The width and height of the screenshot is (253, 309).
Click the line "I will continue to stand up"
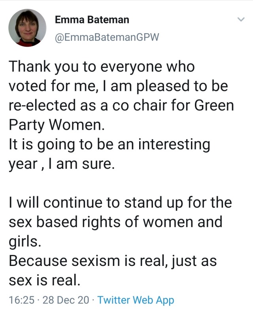pyautogui.click(x=120, y=203)
